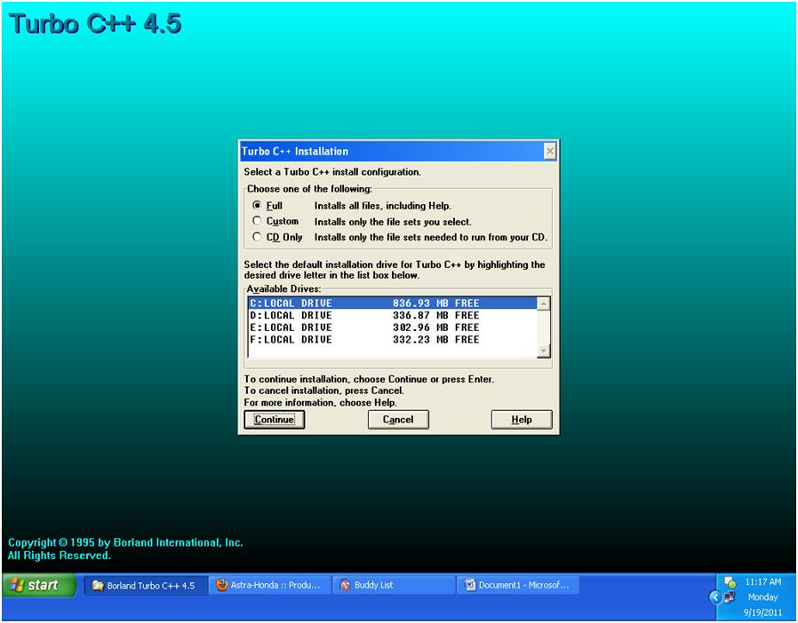Click the Borland Turbo C++ folder icon in taskbar
The image size is (798, 623).
pyautogui.click(x=97, y=585)
